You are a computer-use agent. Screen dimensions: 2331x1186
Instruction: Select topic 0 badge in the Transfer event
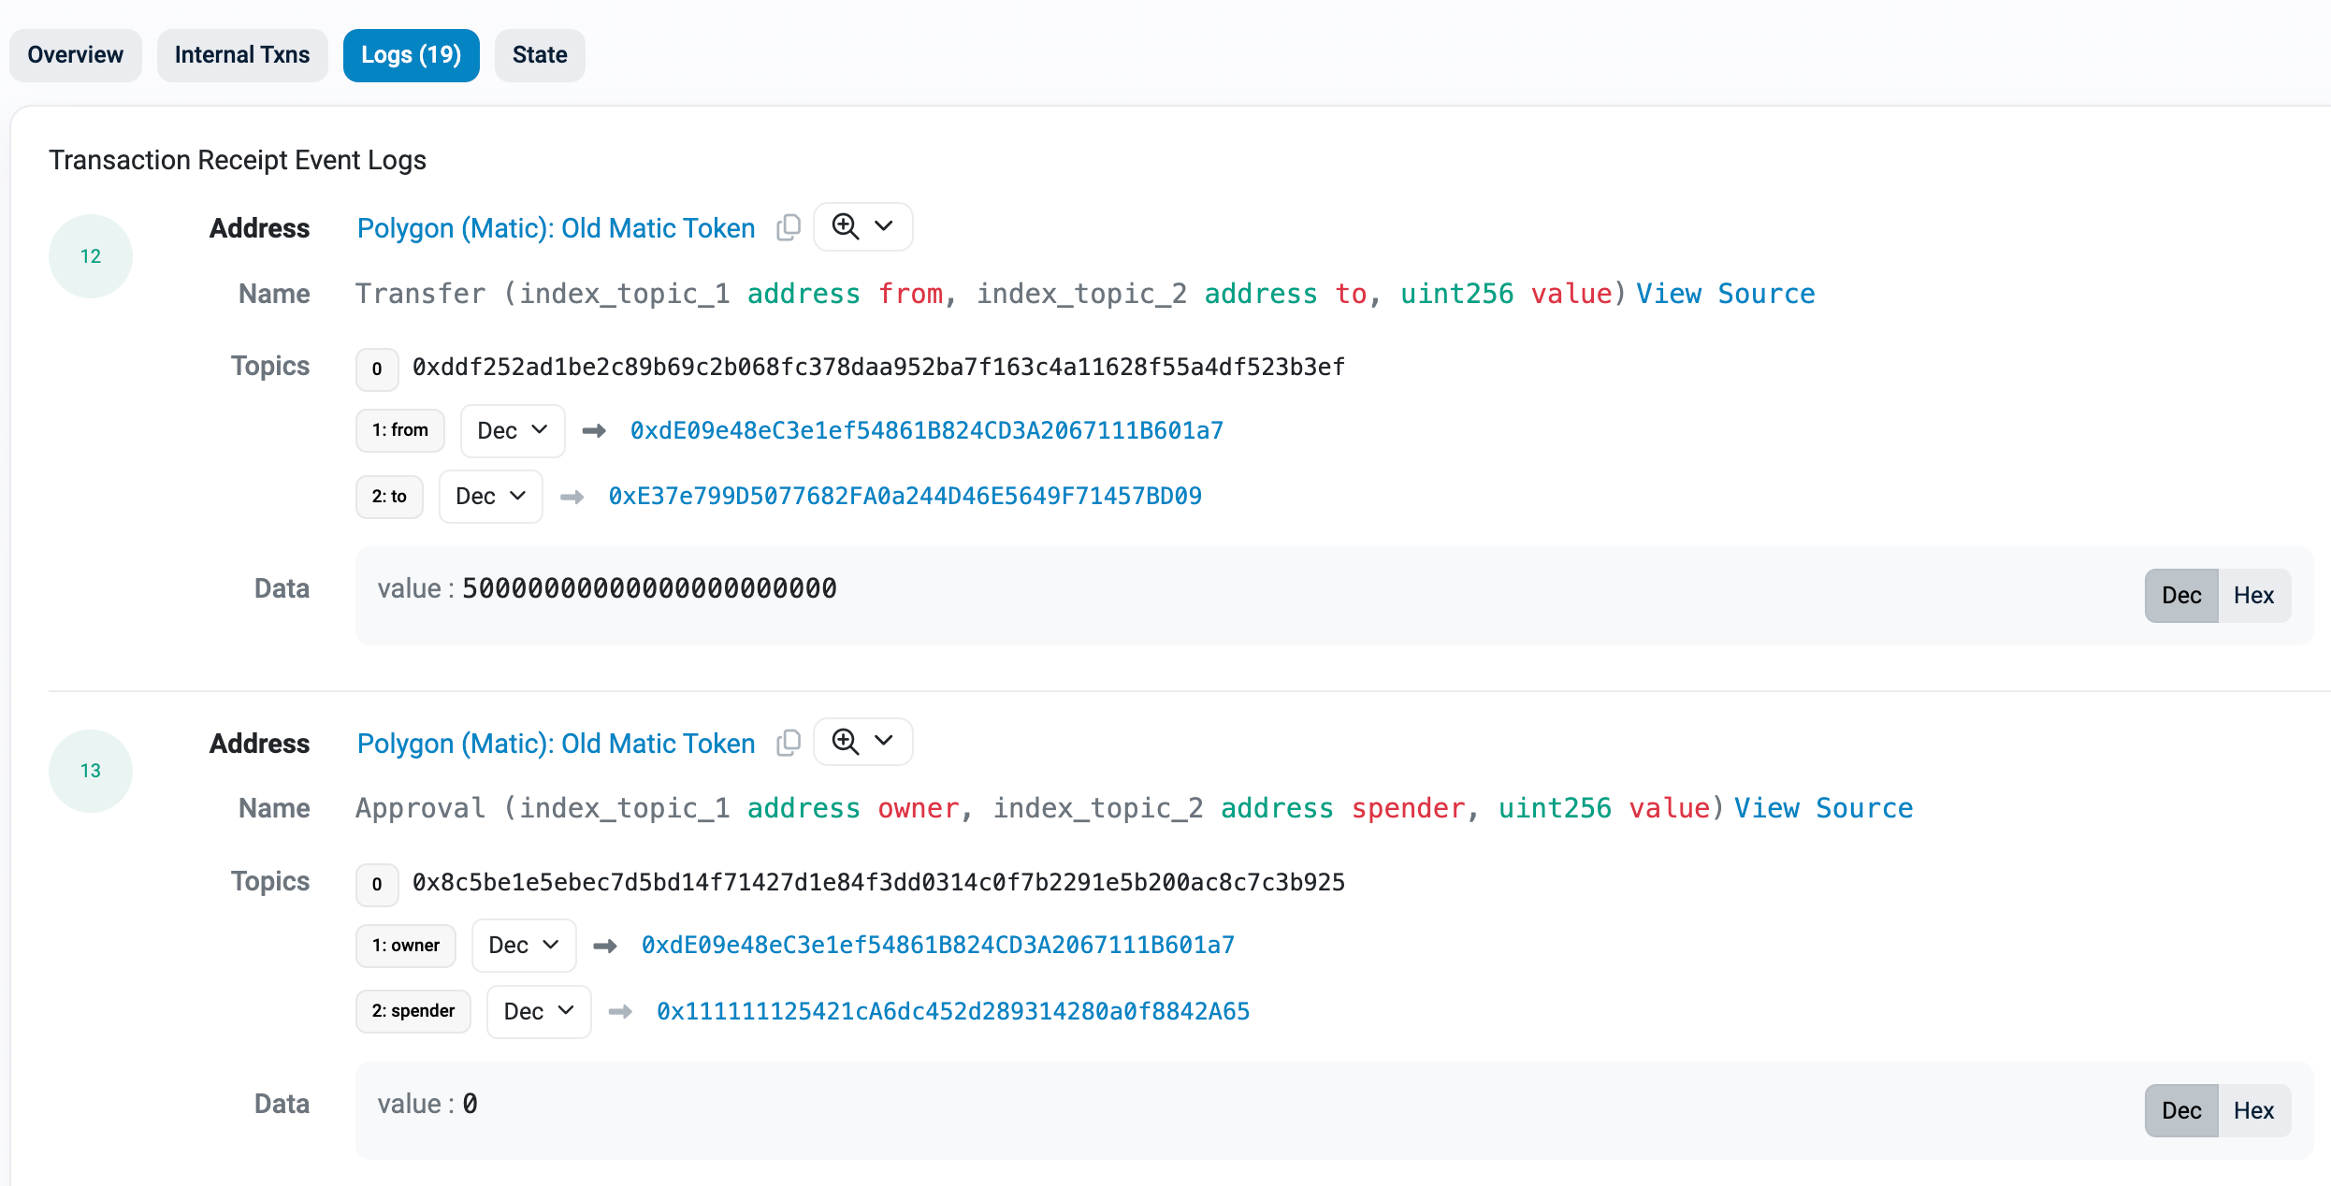point(376,369)
